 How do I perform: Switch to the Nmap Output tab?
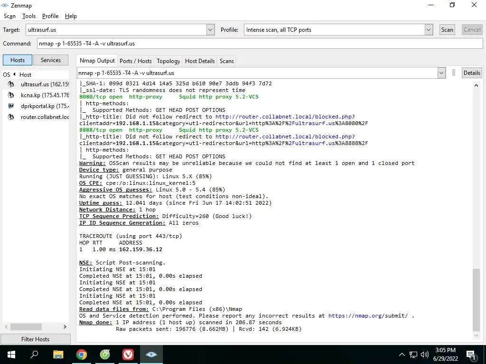tap(97, 61)
